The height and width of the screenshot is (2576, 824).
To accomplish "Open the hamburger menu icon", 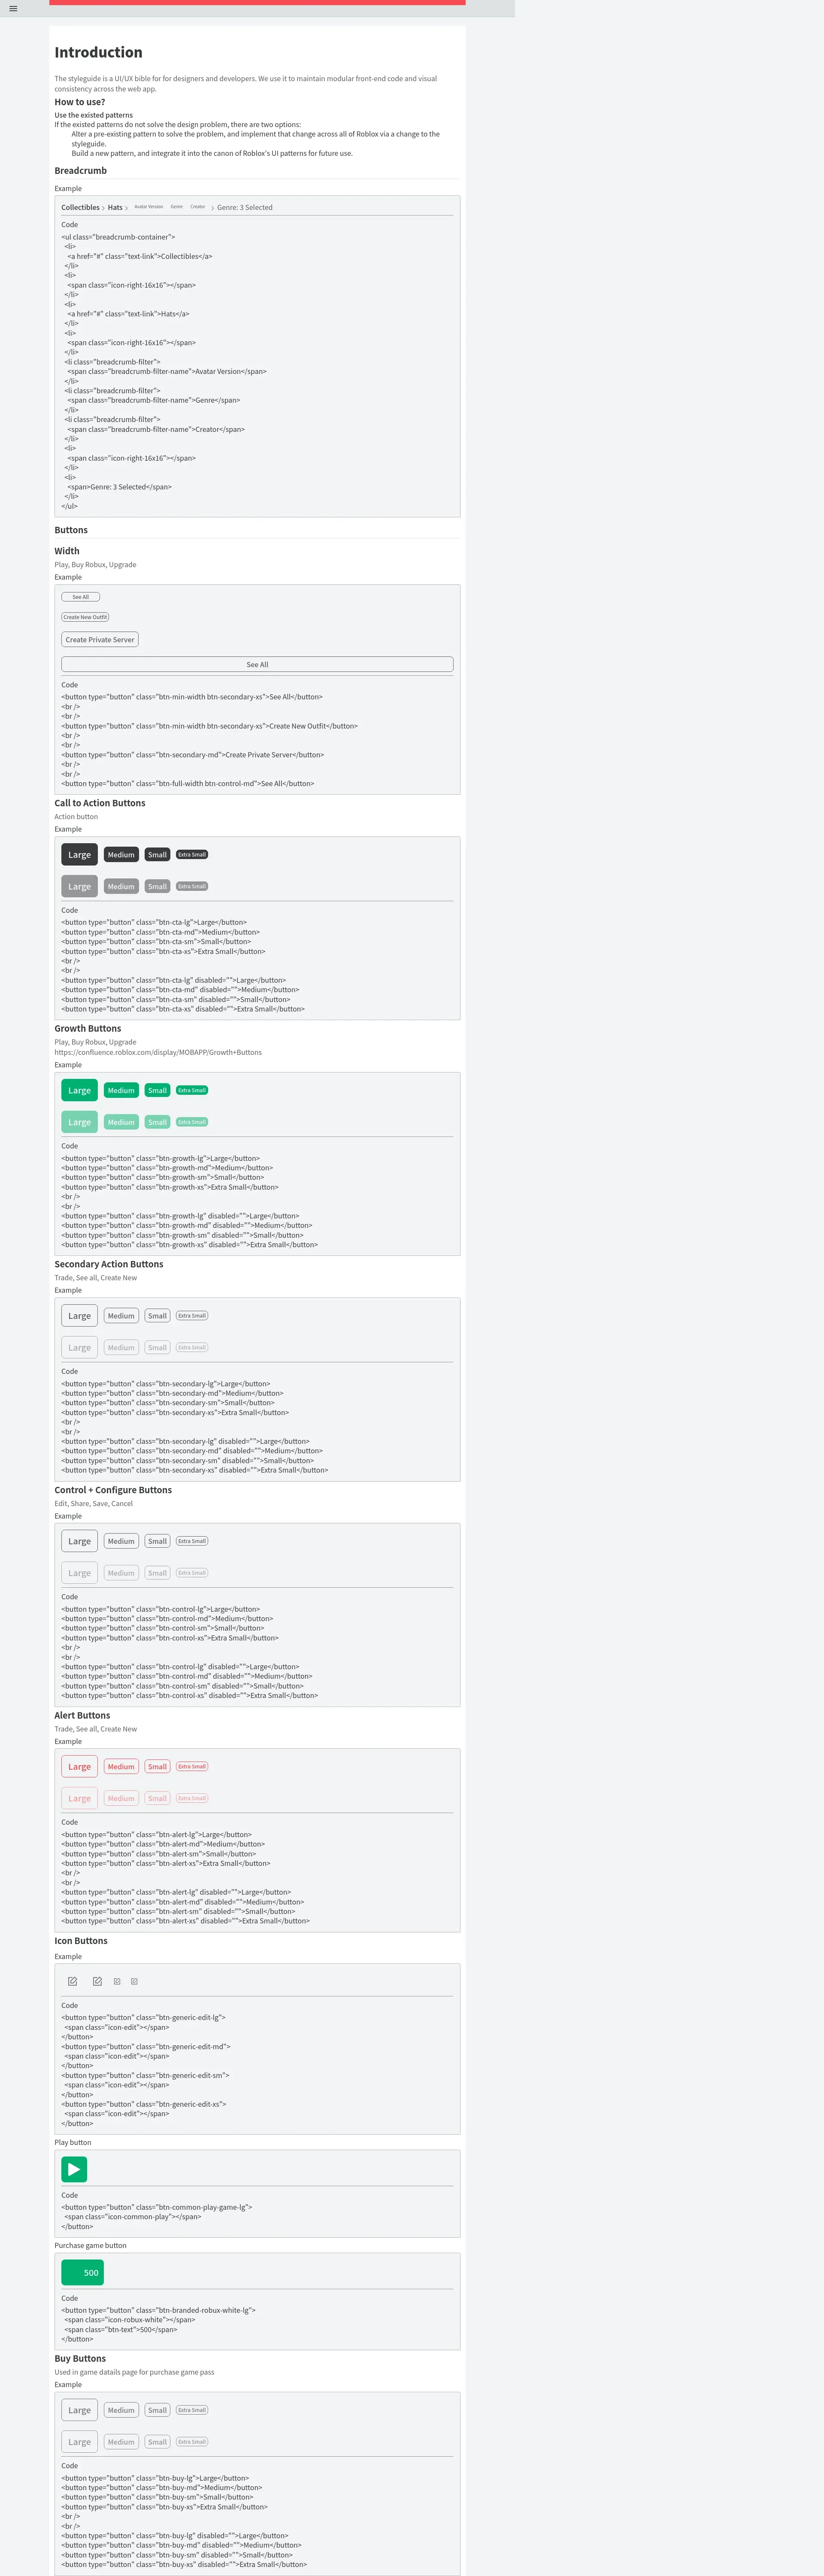I will [13, 8].
